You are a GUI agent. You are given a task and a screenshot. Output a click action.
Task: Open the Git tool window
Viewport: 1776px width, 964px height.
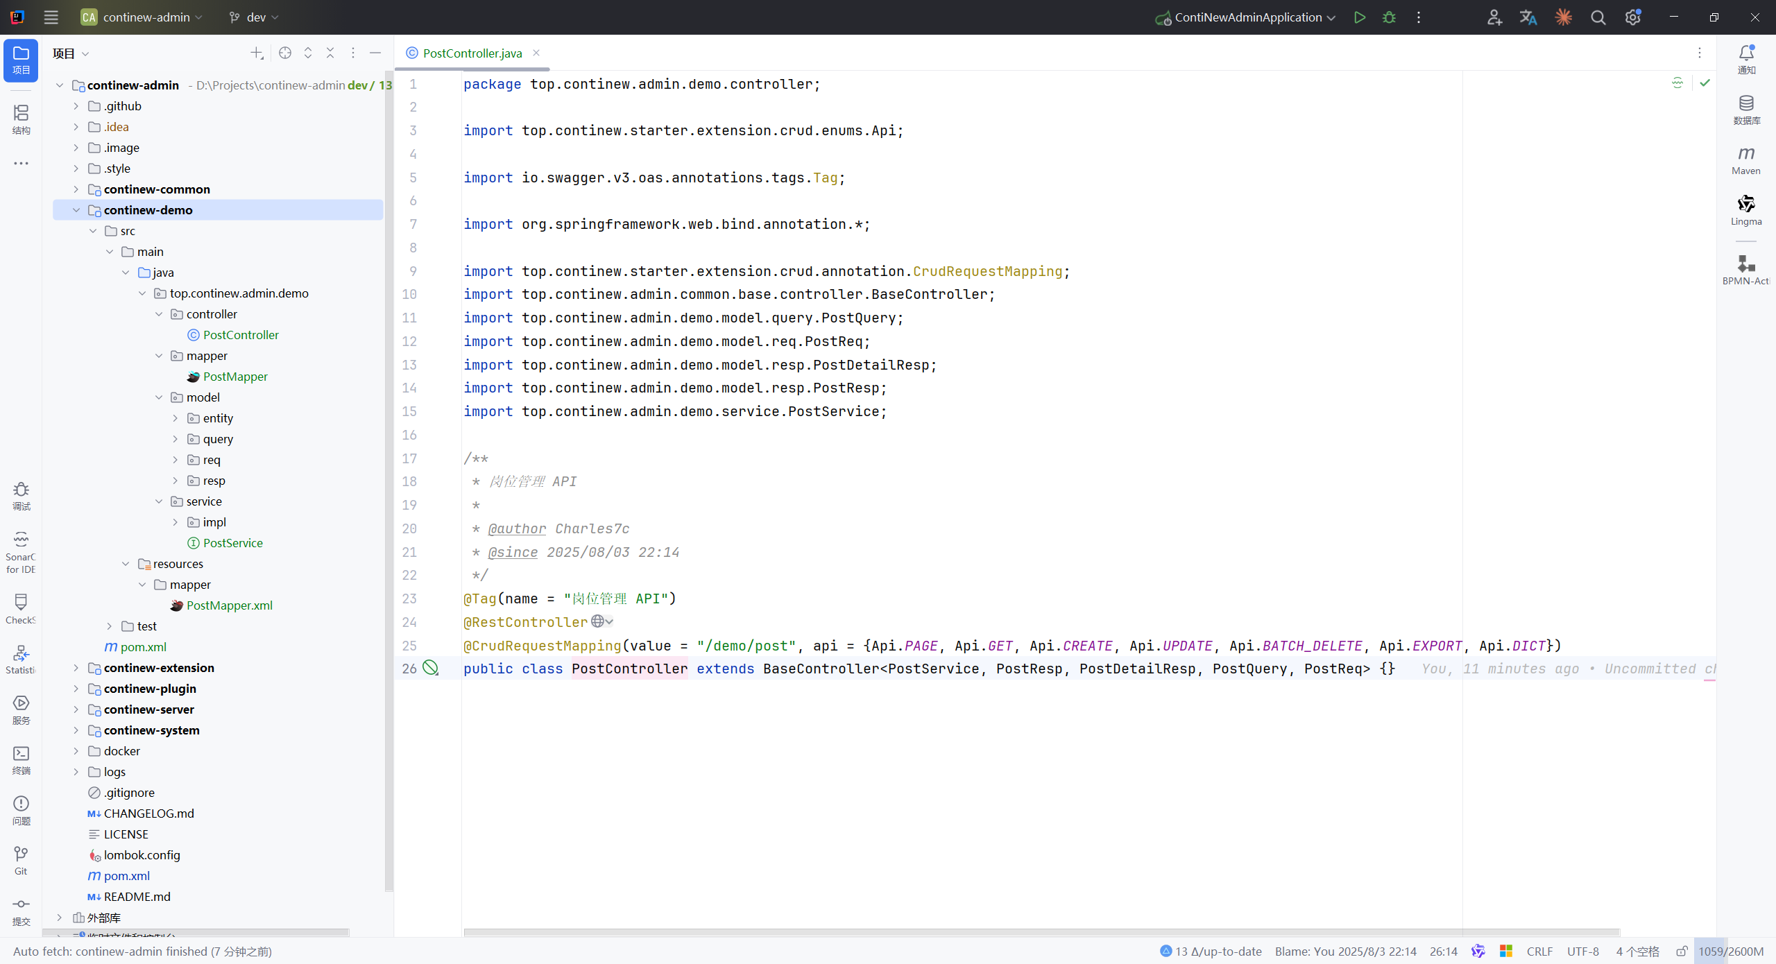click(x=21, y=861)
